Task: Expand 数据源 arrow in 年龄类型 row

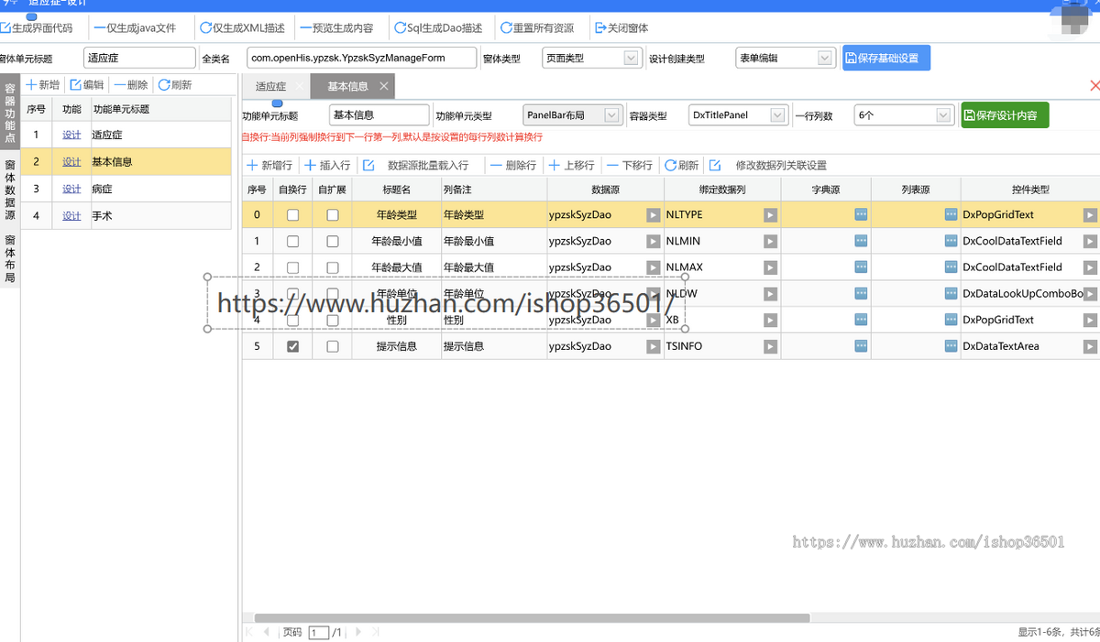Action: (x=653, y=215)
